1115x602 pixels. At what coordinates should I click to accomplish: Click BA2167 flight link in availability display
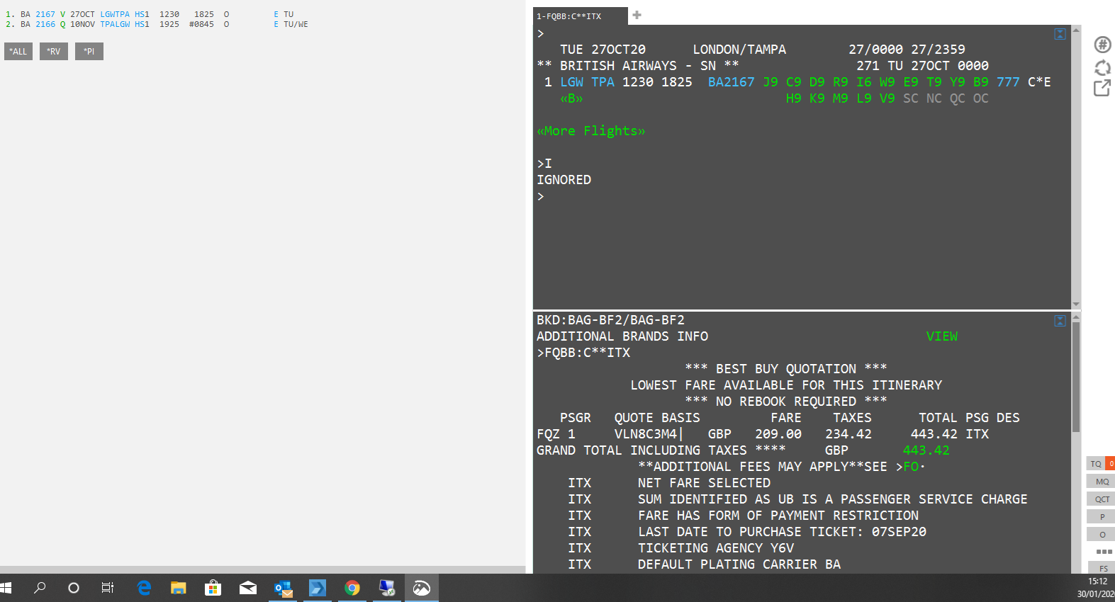732,82
